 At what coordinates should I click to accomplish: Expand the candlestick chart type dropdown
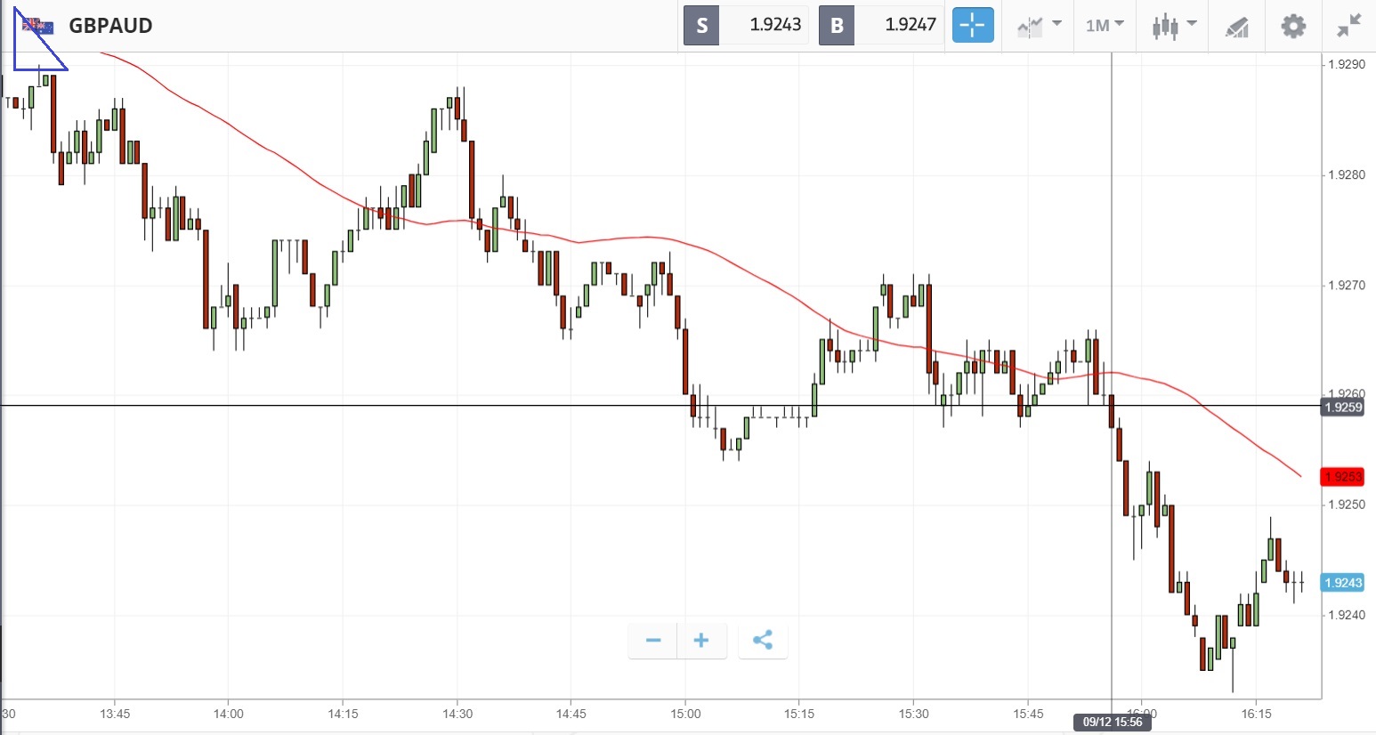tap(1174, 26)
